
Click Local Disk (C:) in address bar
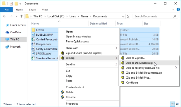56,16
